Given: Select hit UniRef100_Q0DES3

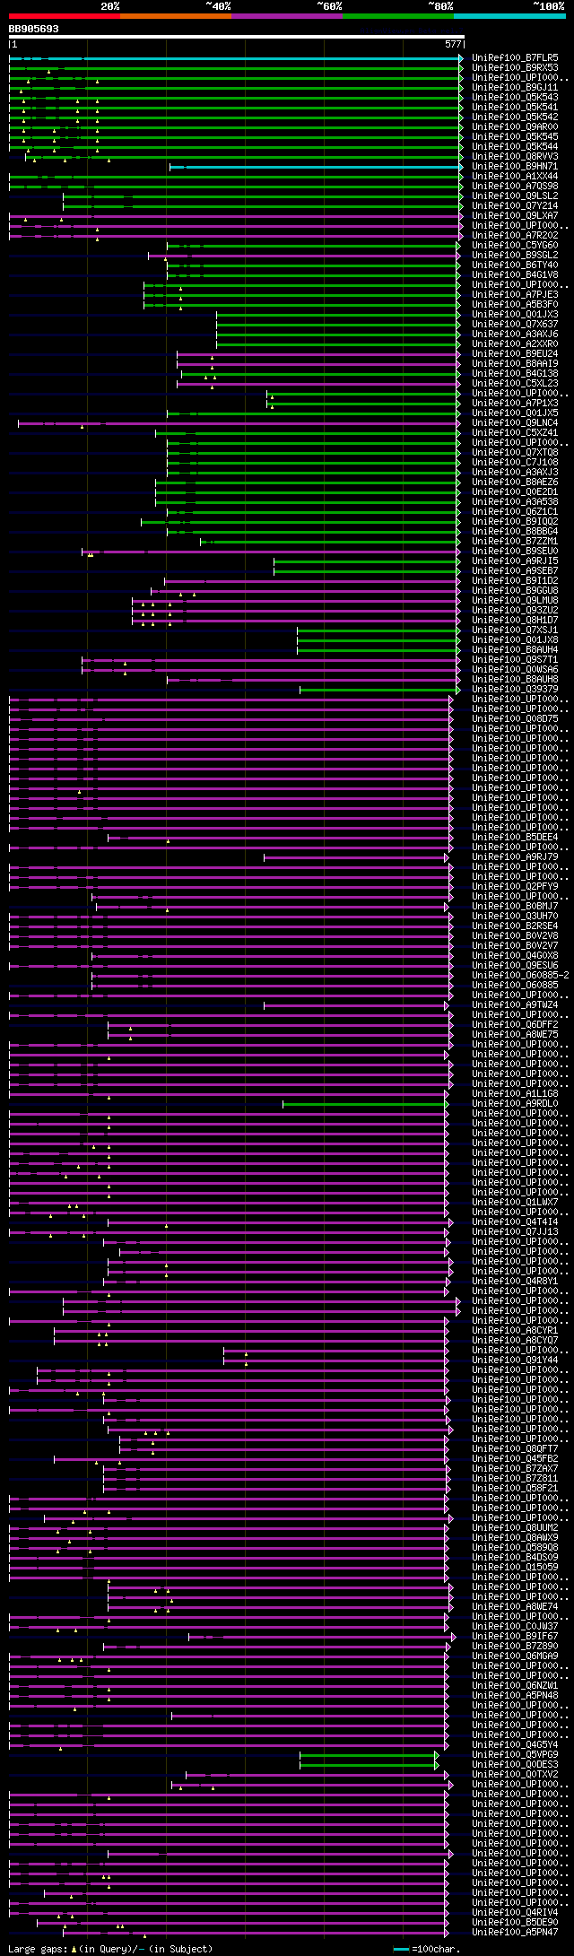Looking at the screenshot, I should pyautogui.click(x=515, y=1764).
